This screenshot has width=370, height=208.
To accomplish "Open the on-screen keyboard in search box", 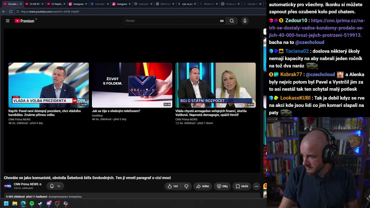I will tap(222, 21).
